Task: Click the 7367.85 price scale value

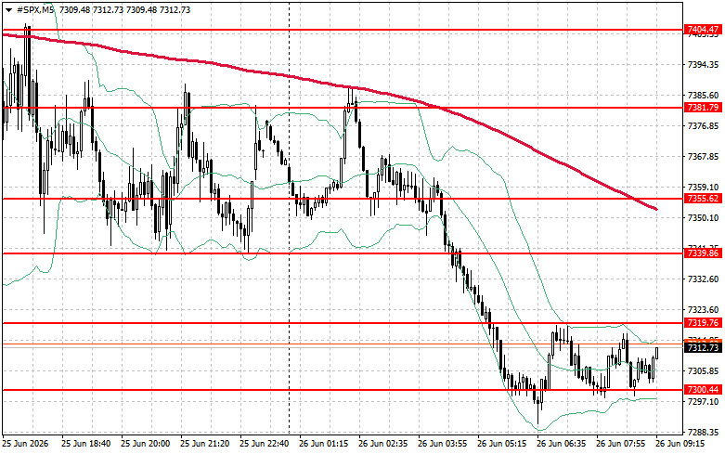Action: tap(703, 157)
